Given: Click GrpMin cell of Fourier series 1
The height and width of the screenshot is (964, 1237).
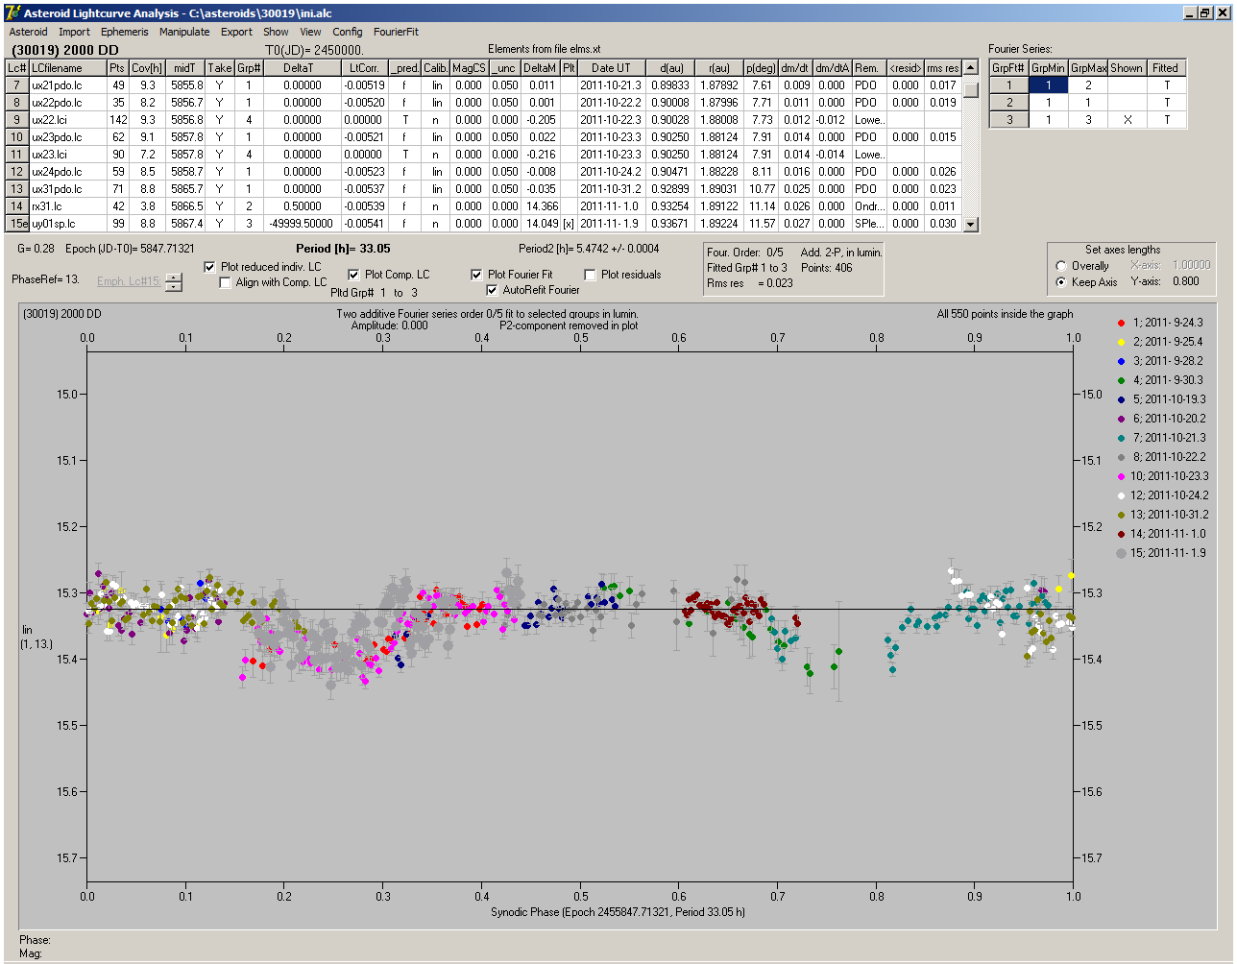Looking at the screenshot, I should coord(1048,85).
